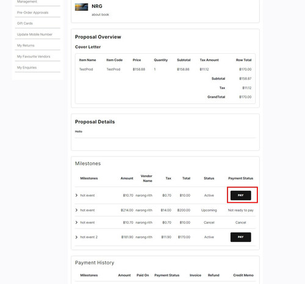Click the Row Total column header
The height and width of the screenshot is (284, 305).
pos(243,60)
